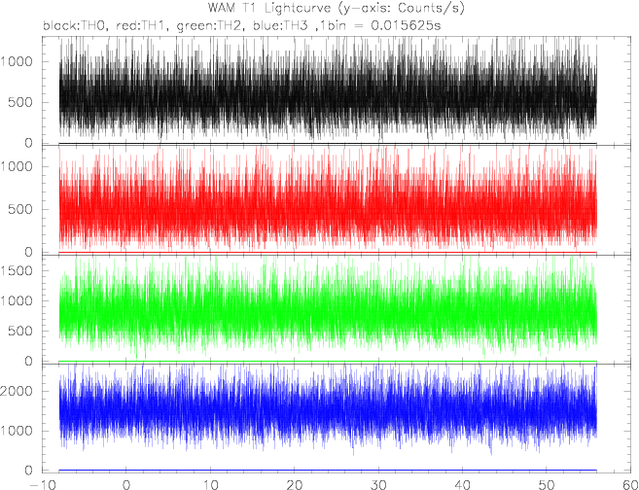Click the x-axis tick label "20"
The image size is (639, 490).
[x=295, y=485]
